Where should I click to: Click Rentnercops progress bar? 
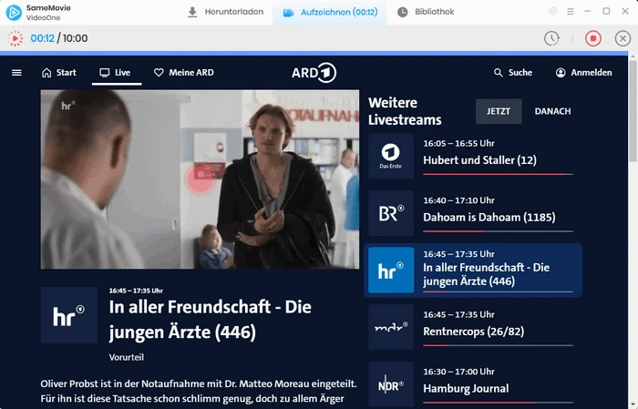498,345
